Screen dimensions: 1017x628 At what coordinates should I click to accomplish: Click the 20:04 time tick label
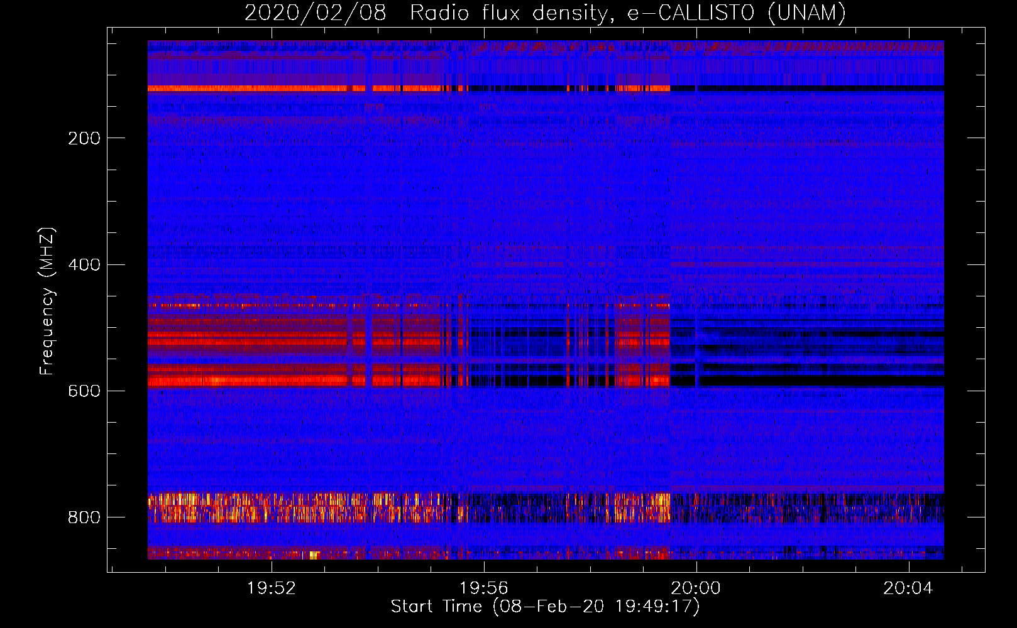coord(908,588)
